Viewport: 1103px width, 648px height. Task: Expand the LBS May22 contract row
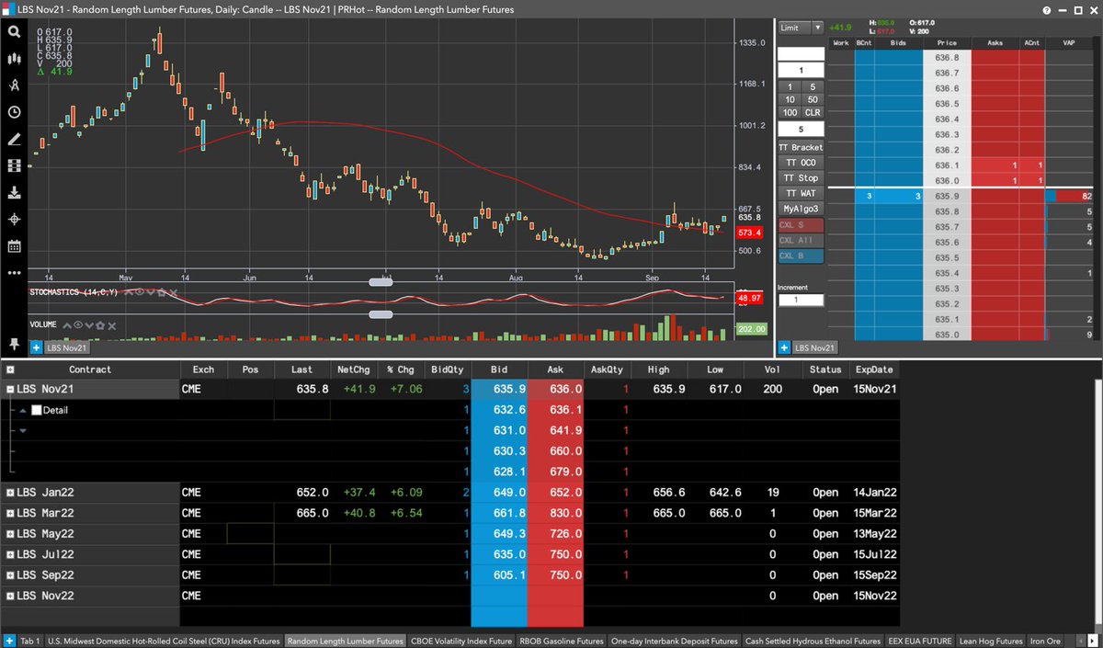tap(10, 534)
